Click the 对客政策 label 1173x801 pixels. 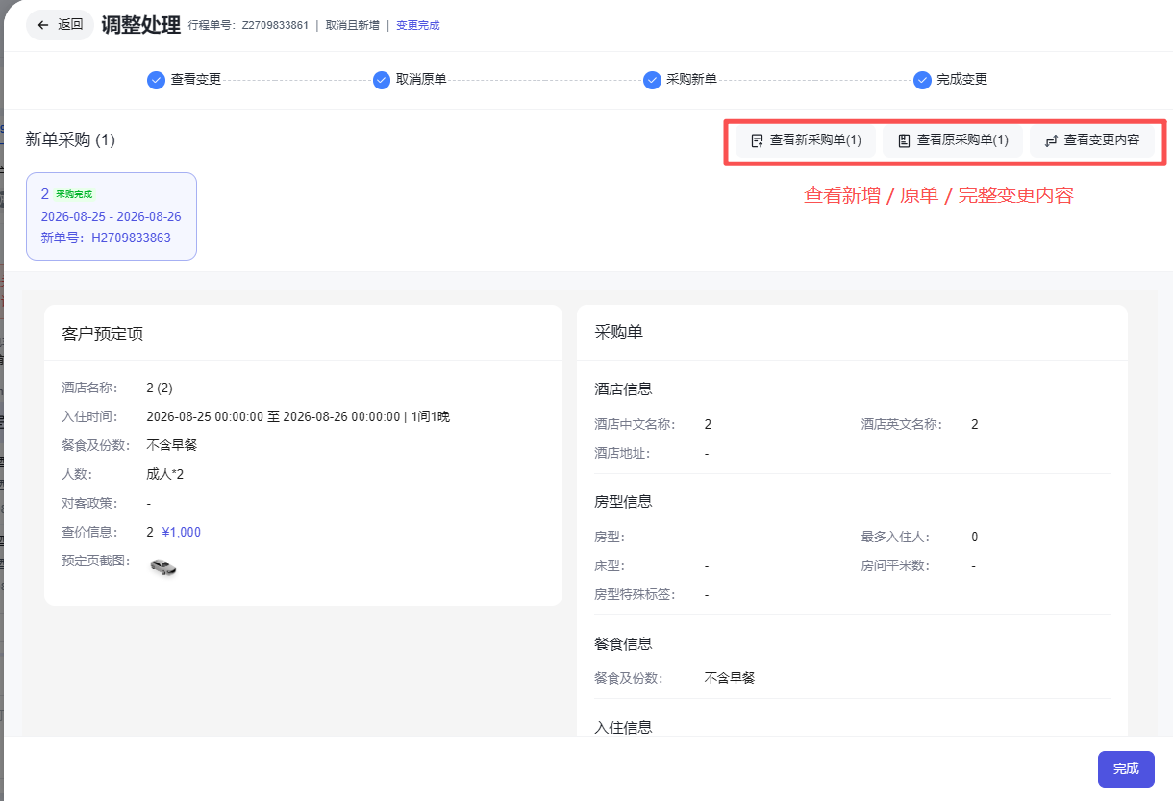coord(89,504)
